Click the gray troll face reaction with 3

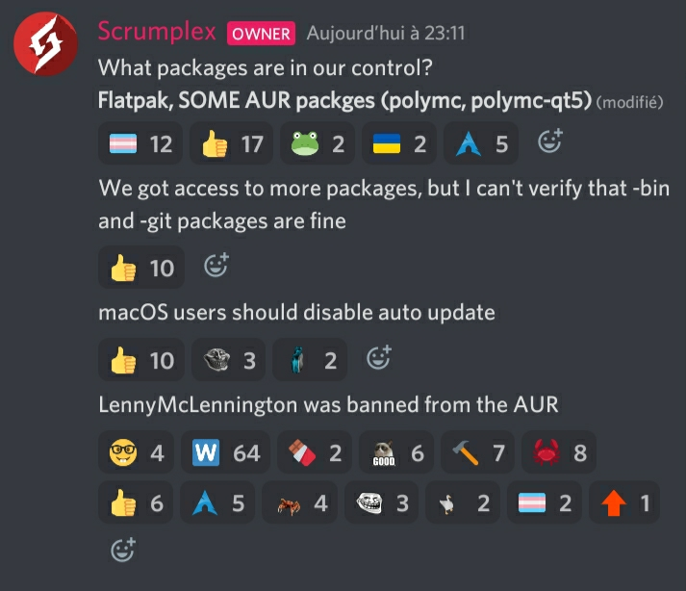pos(229,360)
